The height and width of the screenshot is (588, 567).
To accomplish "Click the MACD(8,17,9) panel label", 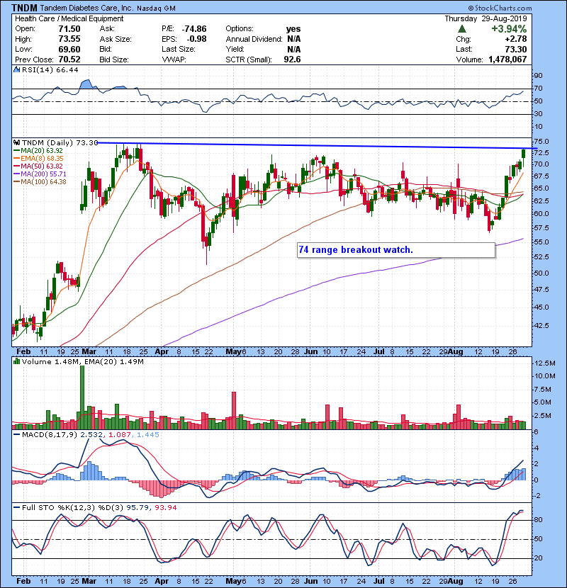I will tap(50, 435).
